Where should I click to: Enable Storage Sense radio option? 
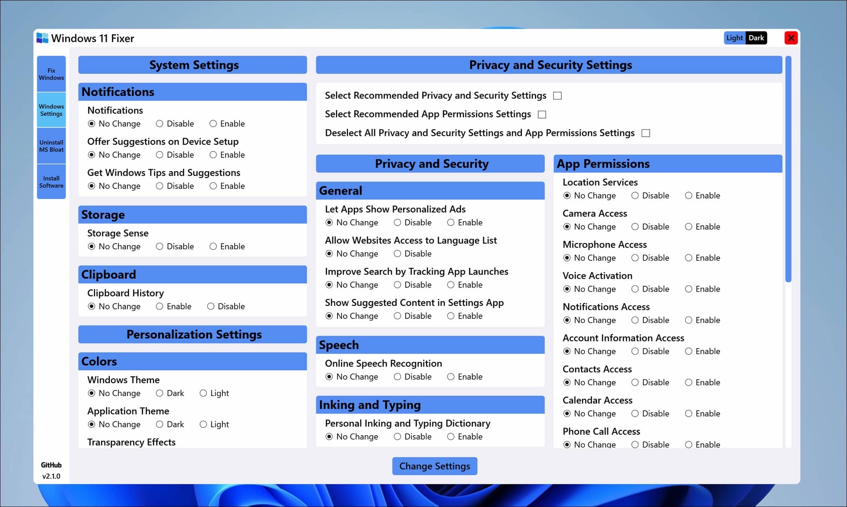(213, 247)
